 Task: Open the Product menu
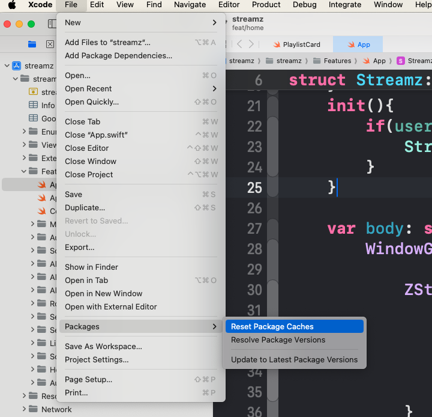pos(266,5)
